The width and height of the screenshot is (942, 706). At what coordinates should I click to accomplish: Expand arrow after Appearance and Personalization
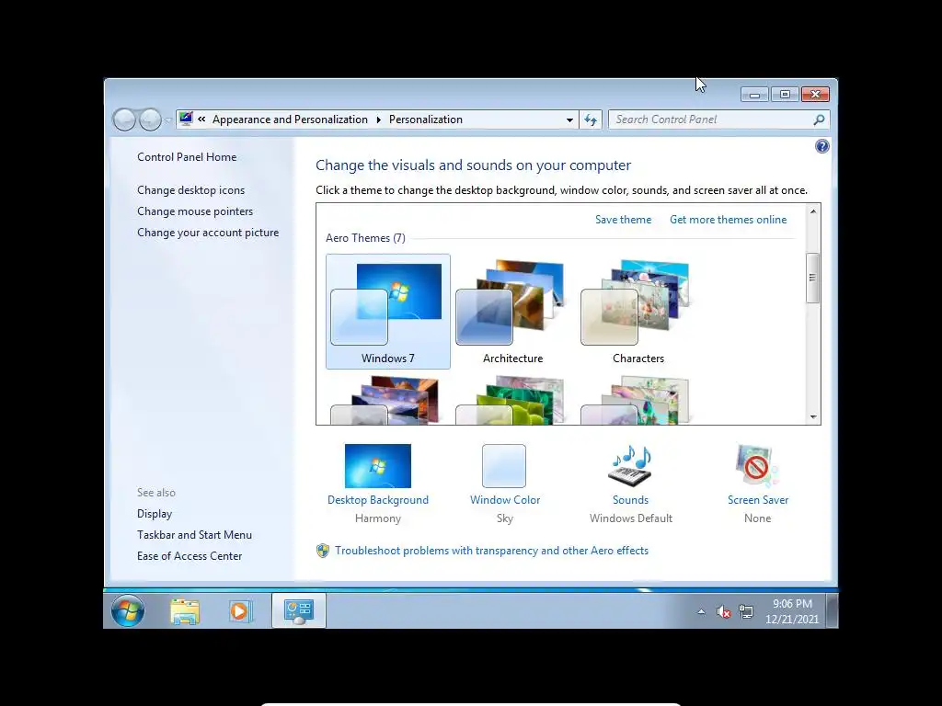378,120
